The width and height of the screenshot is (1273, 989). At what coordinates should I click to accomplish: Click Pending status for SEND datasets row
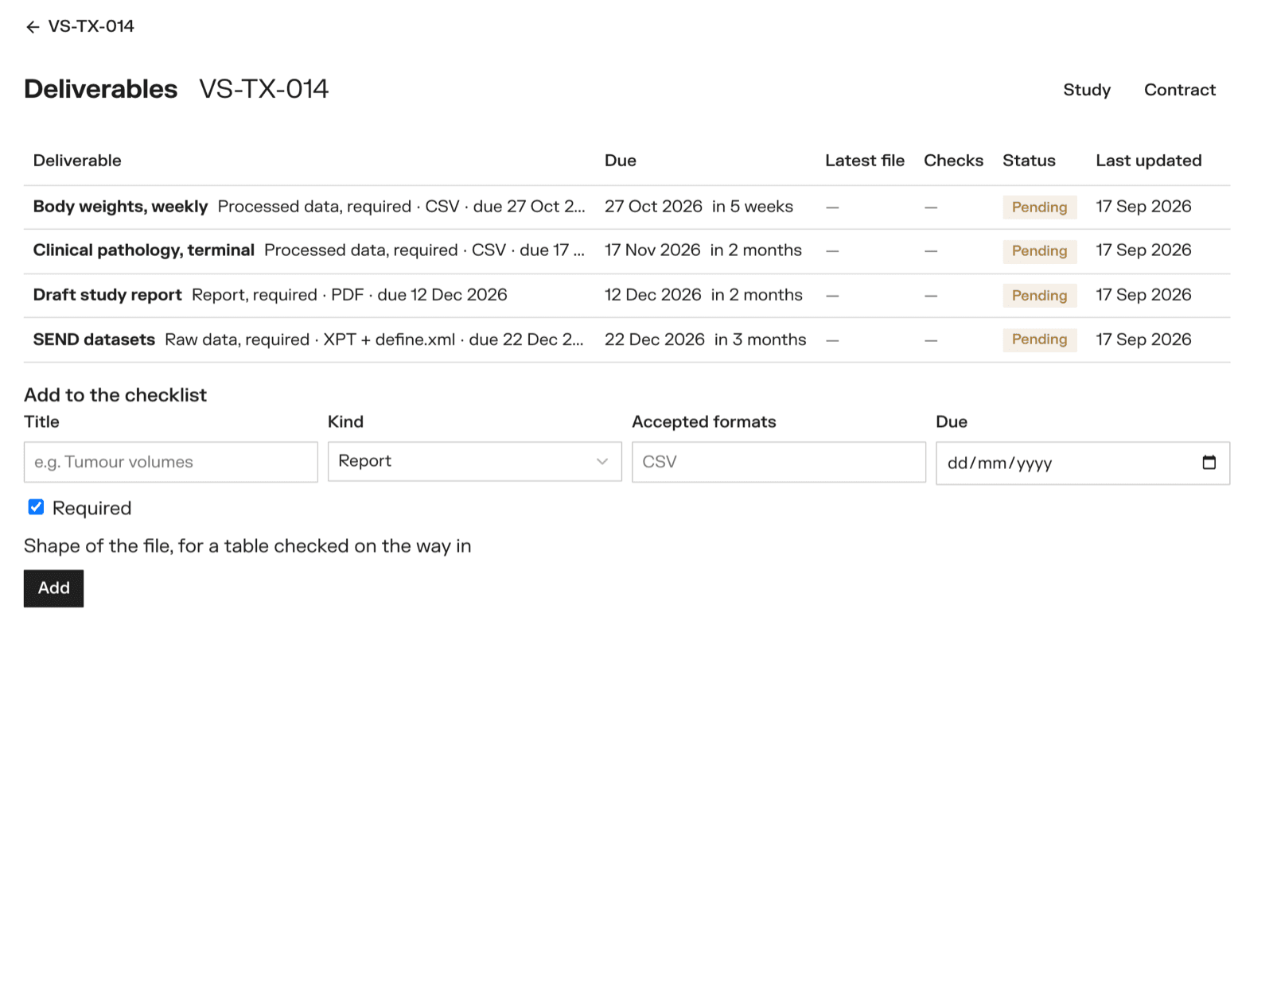(1039, 339)
